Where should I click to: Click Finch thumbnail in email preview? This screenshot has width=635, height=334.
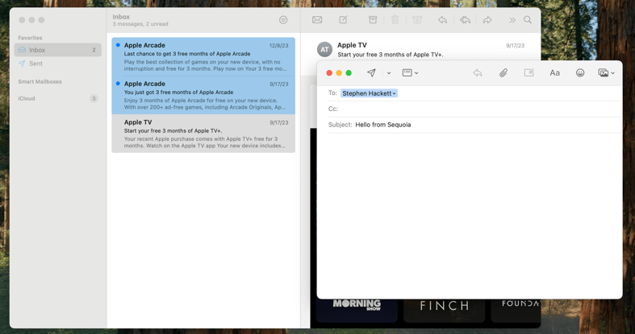coord(445,310)
